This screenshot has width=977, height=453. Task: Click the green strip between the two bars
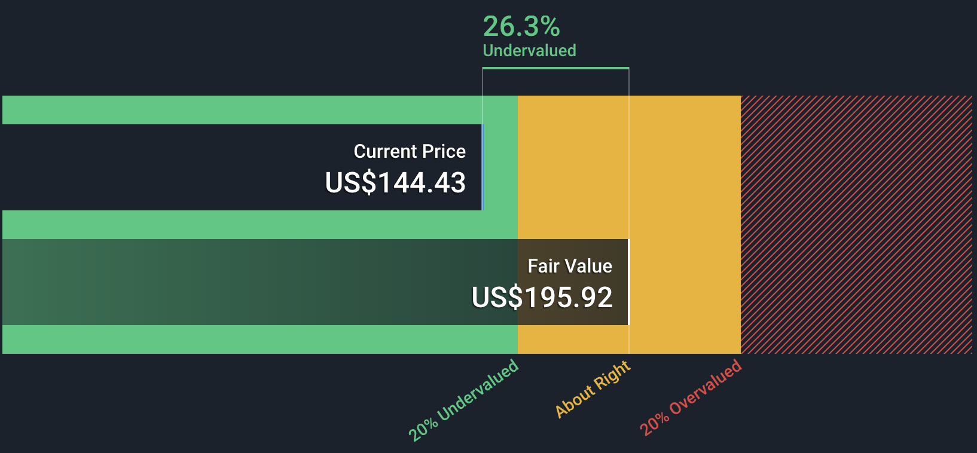point(239,225)
